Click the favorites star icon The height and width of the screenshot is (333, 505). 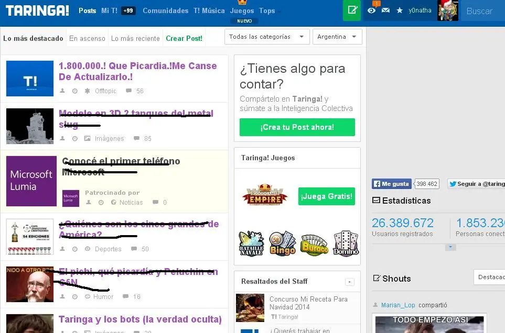400,10
